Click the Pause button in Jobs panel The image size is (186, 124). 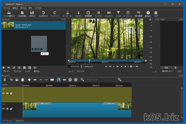(166, 68)
